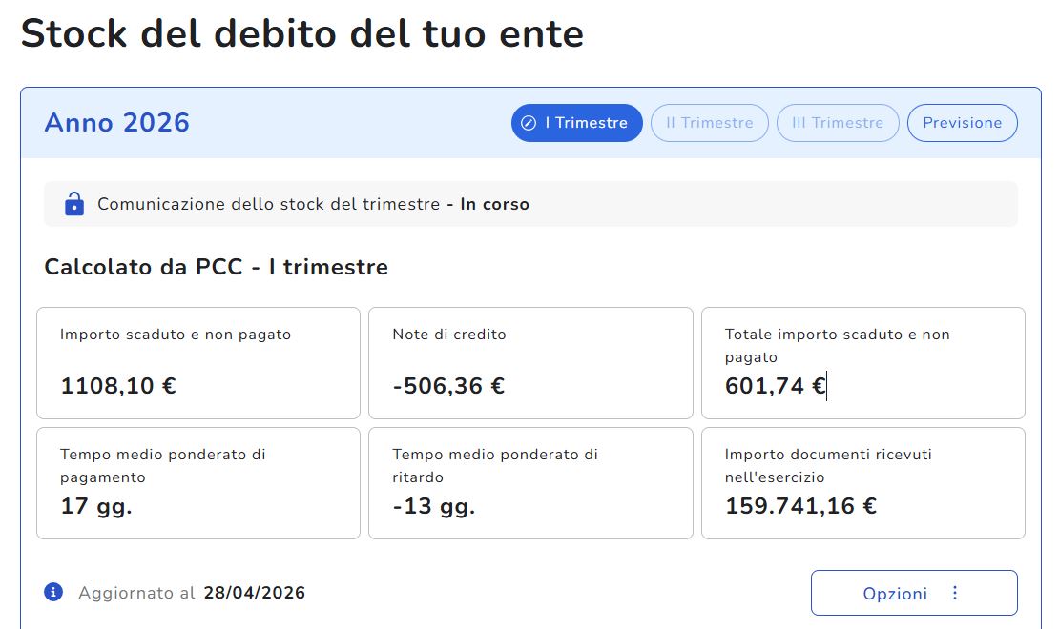Switch to the II Trimestre tab

pyautogui.click(x=709, y=123)
